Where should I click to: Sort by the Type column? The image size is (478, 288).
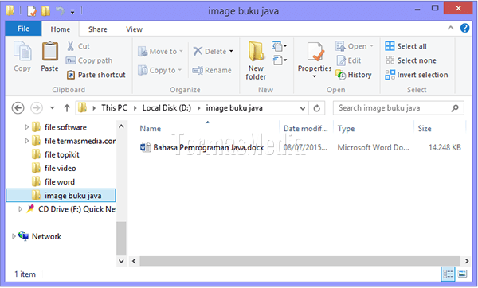(x=346, y=129)
